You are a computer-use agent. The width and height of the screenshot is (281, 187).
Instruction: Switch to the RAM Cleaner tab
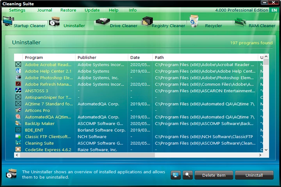click(262, 26)
